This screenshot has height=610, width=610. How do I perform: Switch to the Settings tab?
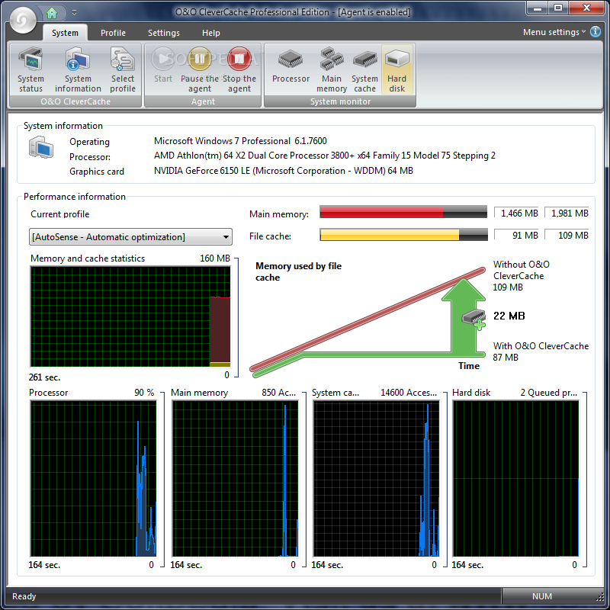(164, 33)
